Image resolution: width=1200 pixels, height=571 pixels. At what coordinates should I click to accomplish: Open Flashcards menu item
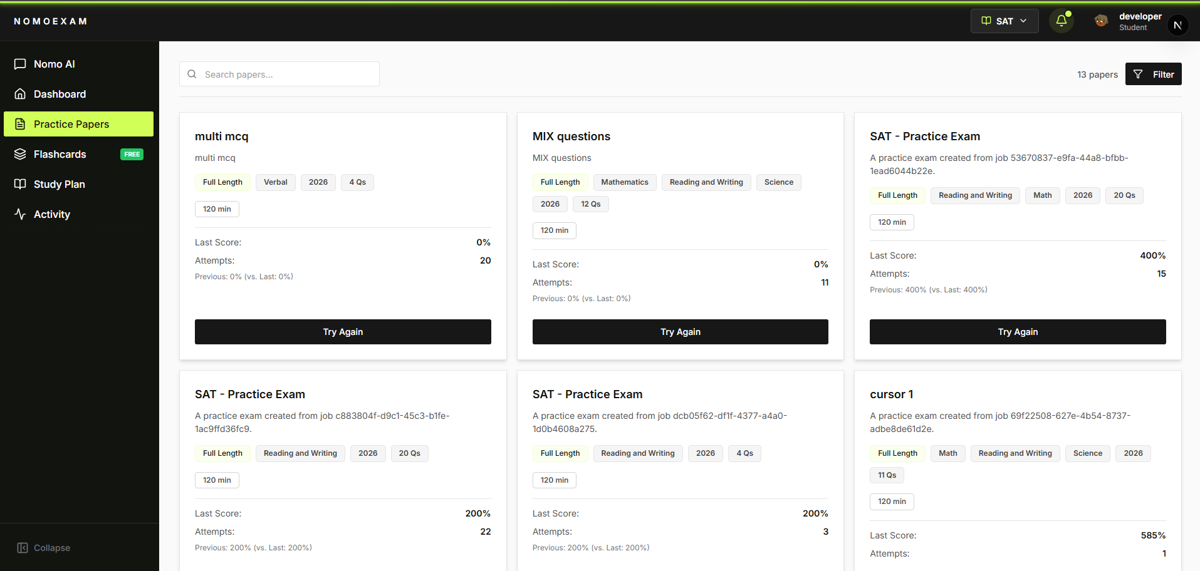[79, 154]
